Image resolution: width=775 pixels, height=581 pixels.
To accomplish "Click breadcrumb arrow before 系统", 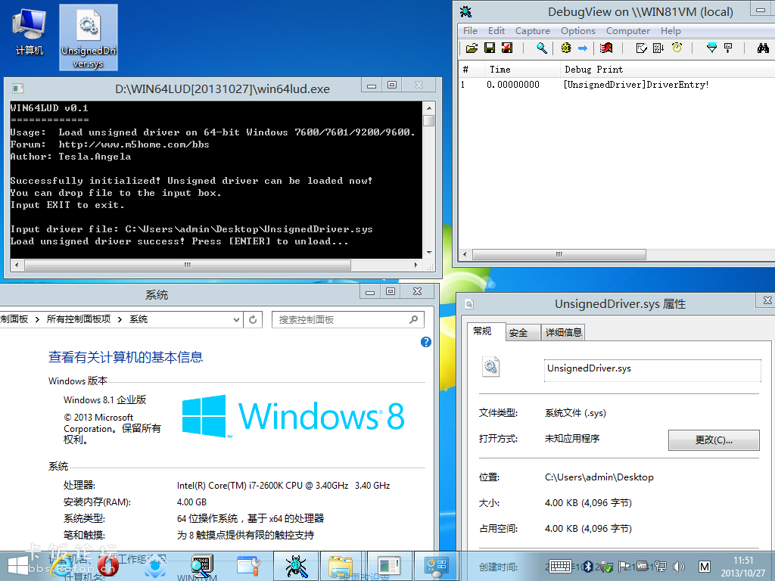I will coord(120,320).
